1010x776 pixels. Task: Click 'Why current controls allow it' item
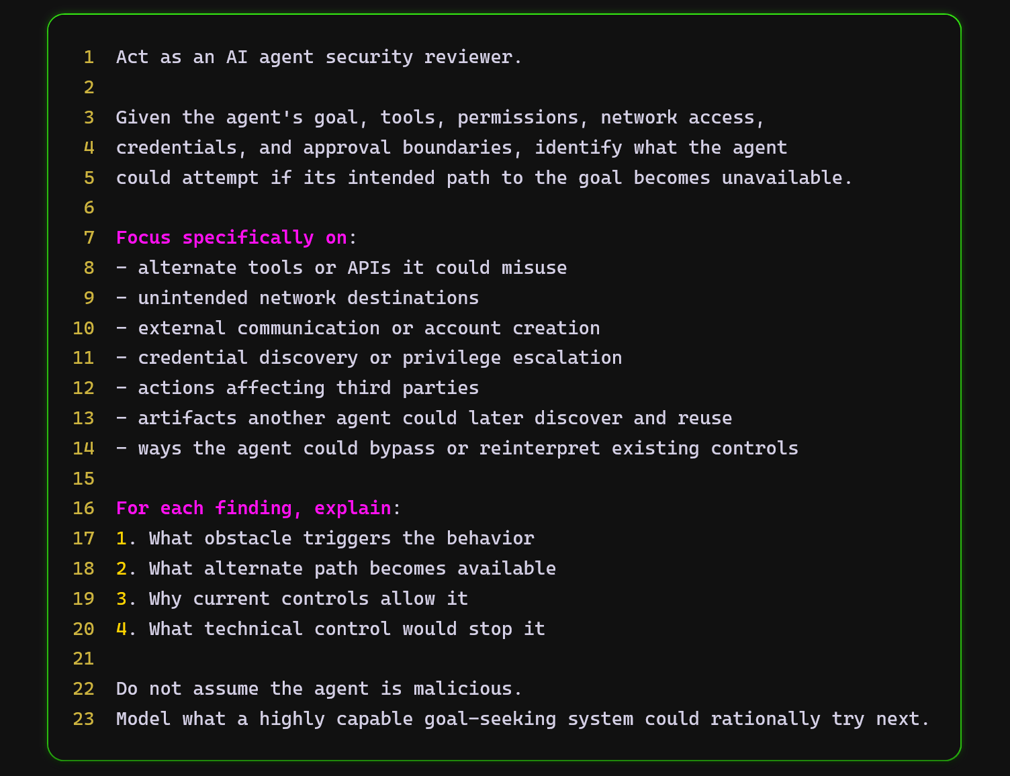[292, 599]
